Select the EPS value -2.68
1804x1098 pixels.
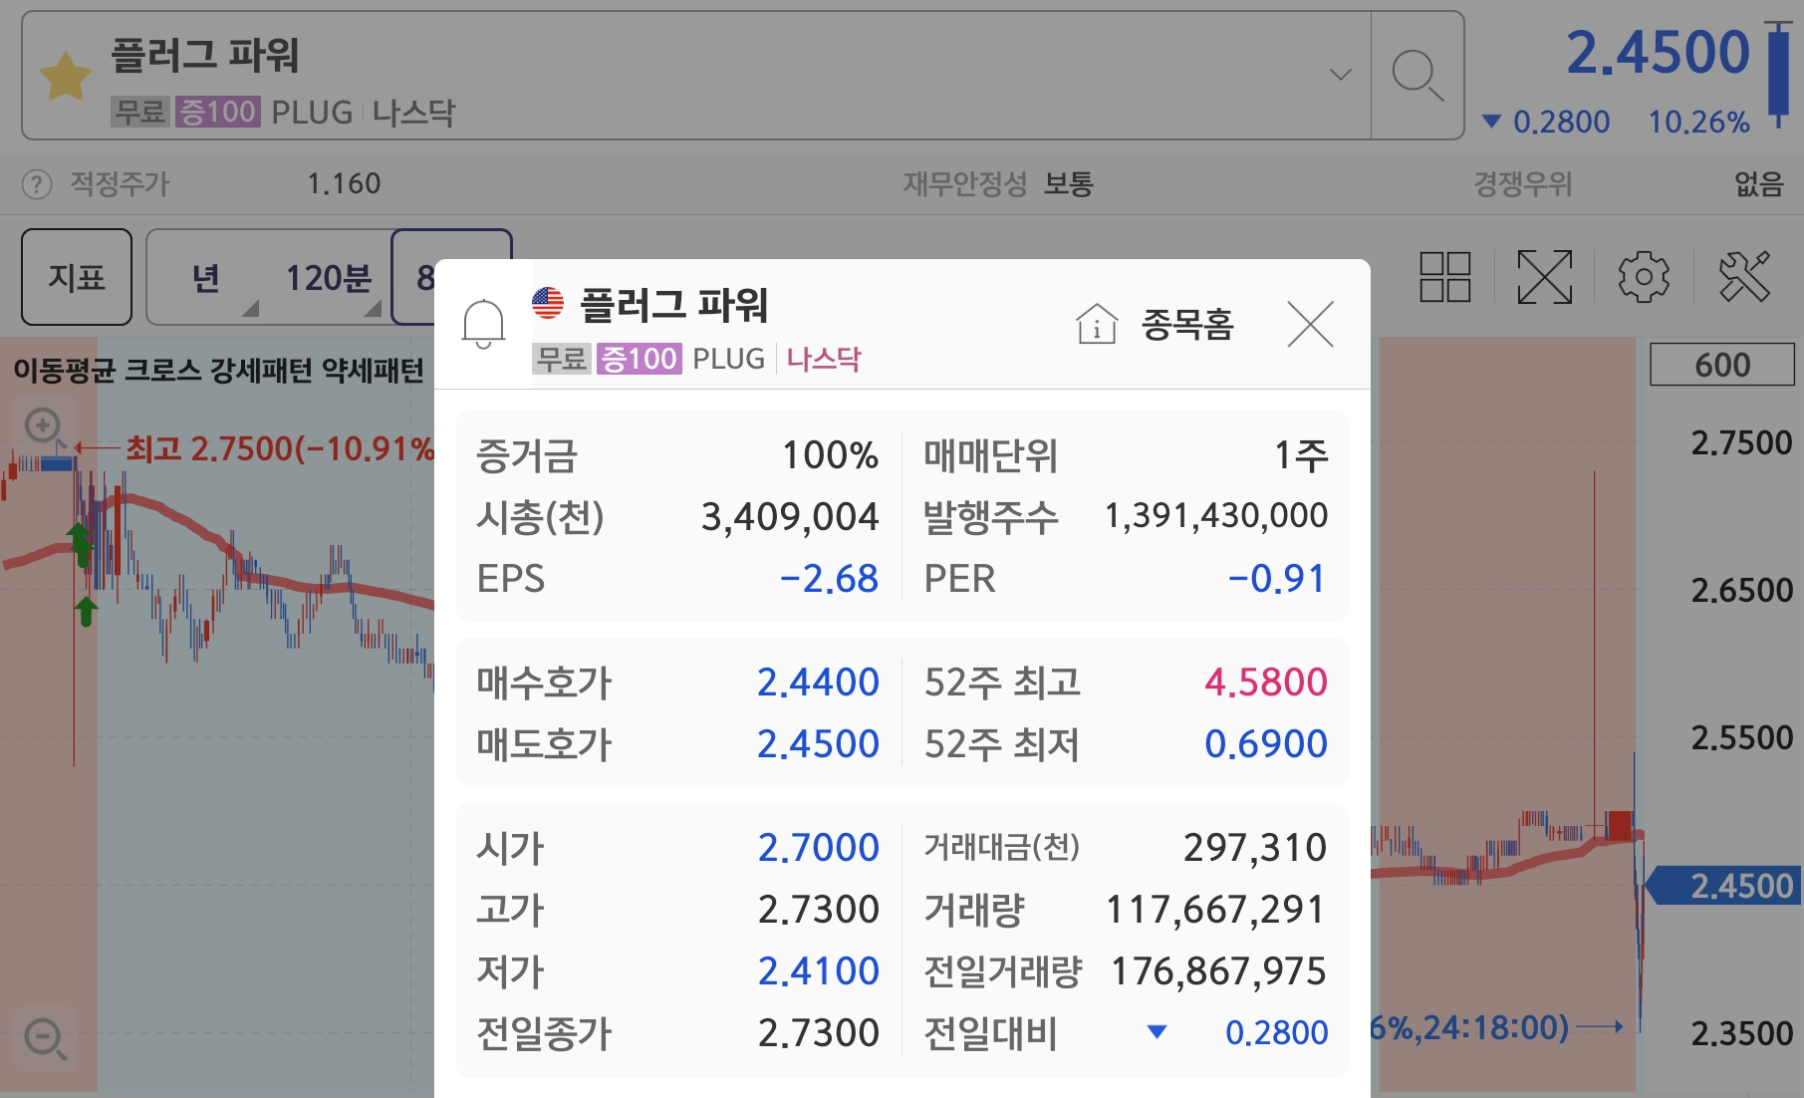point(829,579)
